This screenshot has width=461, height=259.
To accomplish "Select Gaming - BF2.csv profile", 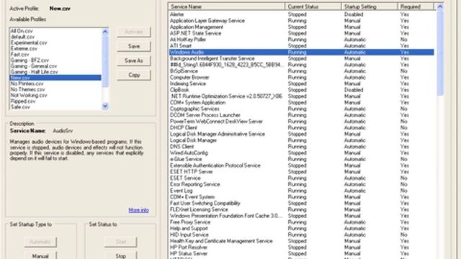I will click(x=55, y=60).
